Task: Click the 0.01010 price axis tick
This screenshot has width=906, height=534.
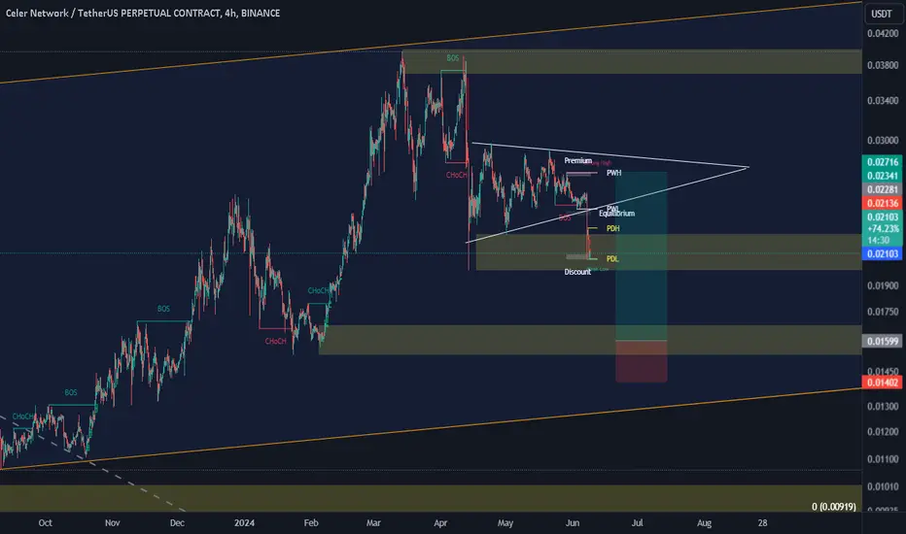Action: [x=883, y=486]
